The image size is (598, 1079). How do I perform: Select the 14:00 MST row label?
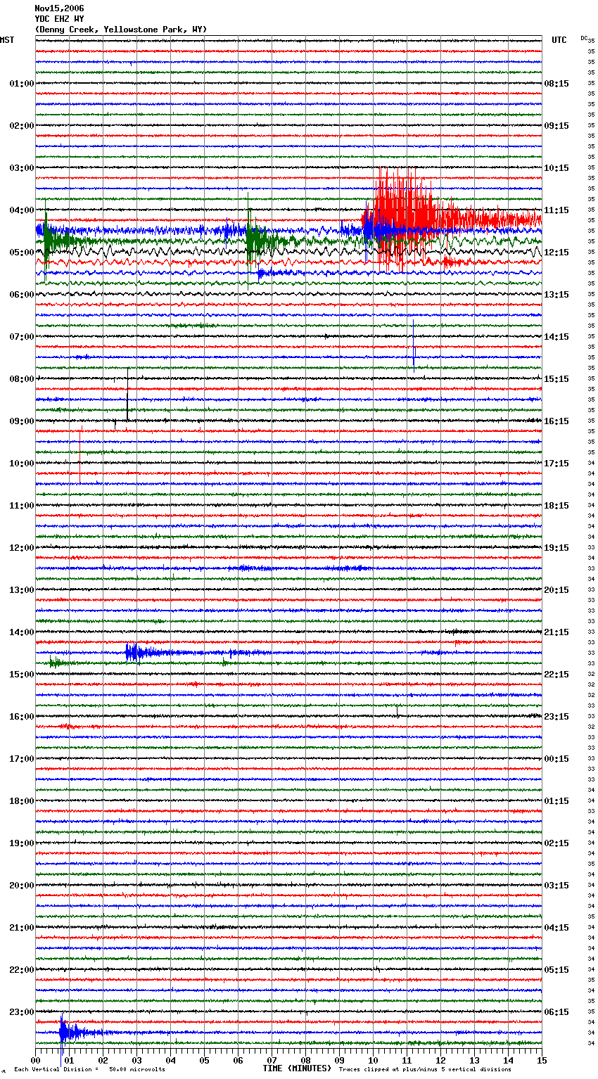click(x=22, y=632)
